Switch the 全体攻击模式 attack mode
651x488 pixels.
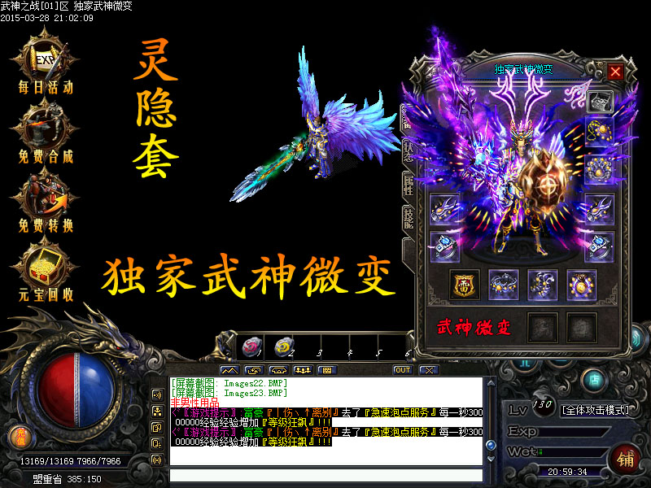[596, 410]
